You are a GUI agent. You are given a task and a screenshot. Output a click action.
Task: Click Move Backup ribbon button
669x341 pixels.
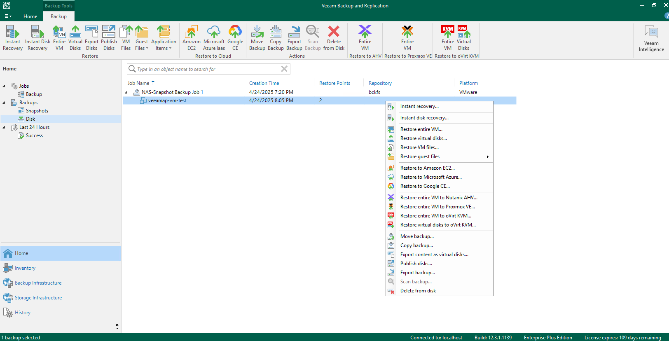pos(257,38)
